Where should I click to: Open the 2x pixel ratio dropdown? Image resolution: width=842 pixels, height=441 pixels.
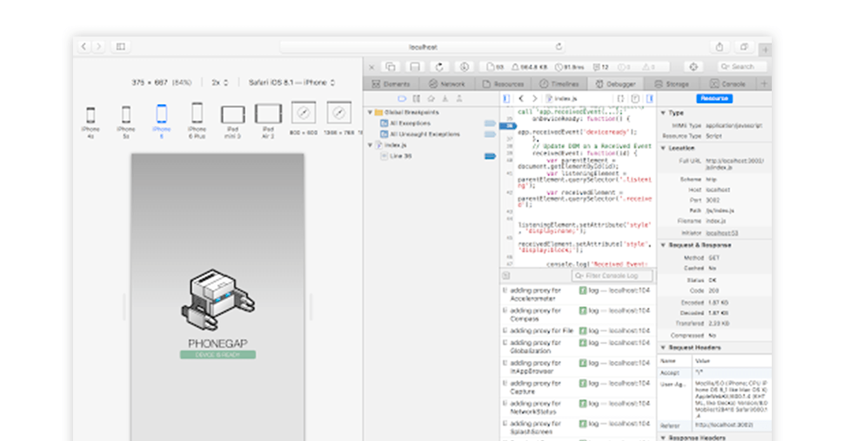[220, 83]
